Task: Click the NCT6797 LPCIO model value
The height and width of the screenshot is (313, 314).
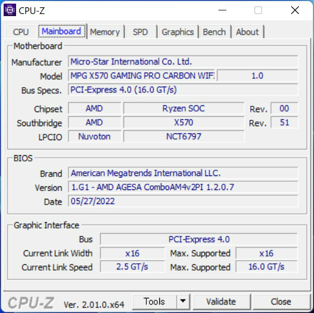Action: (184, 137)
